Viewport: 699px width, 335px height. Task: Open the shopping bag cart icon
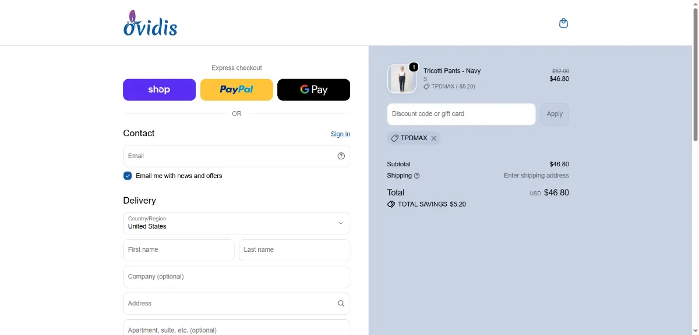(563, 23)
